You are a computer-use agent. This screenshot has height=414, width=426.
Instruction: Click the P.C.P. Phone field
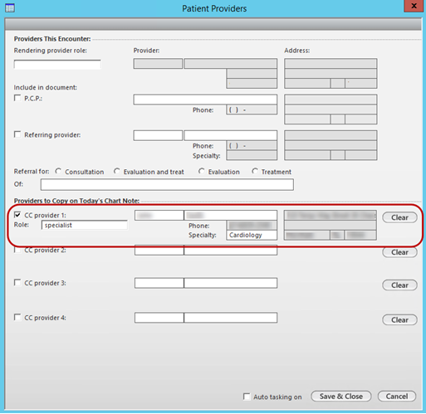pyautogui.click(x=252, y=110)
